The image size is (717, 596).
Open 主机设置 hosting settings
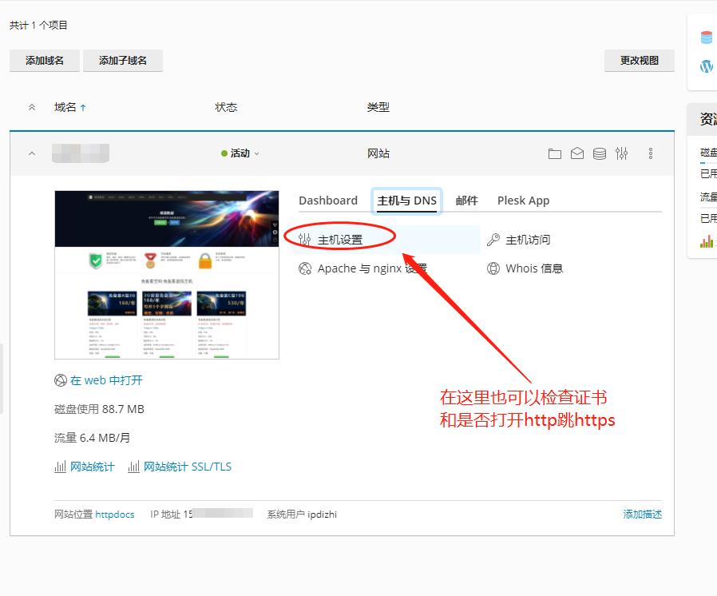point(340,240)
